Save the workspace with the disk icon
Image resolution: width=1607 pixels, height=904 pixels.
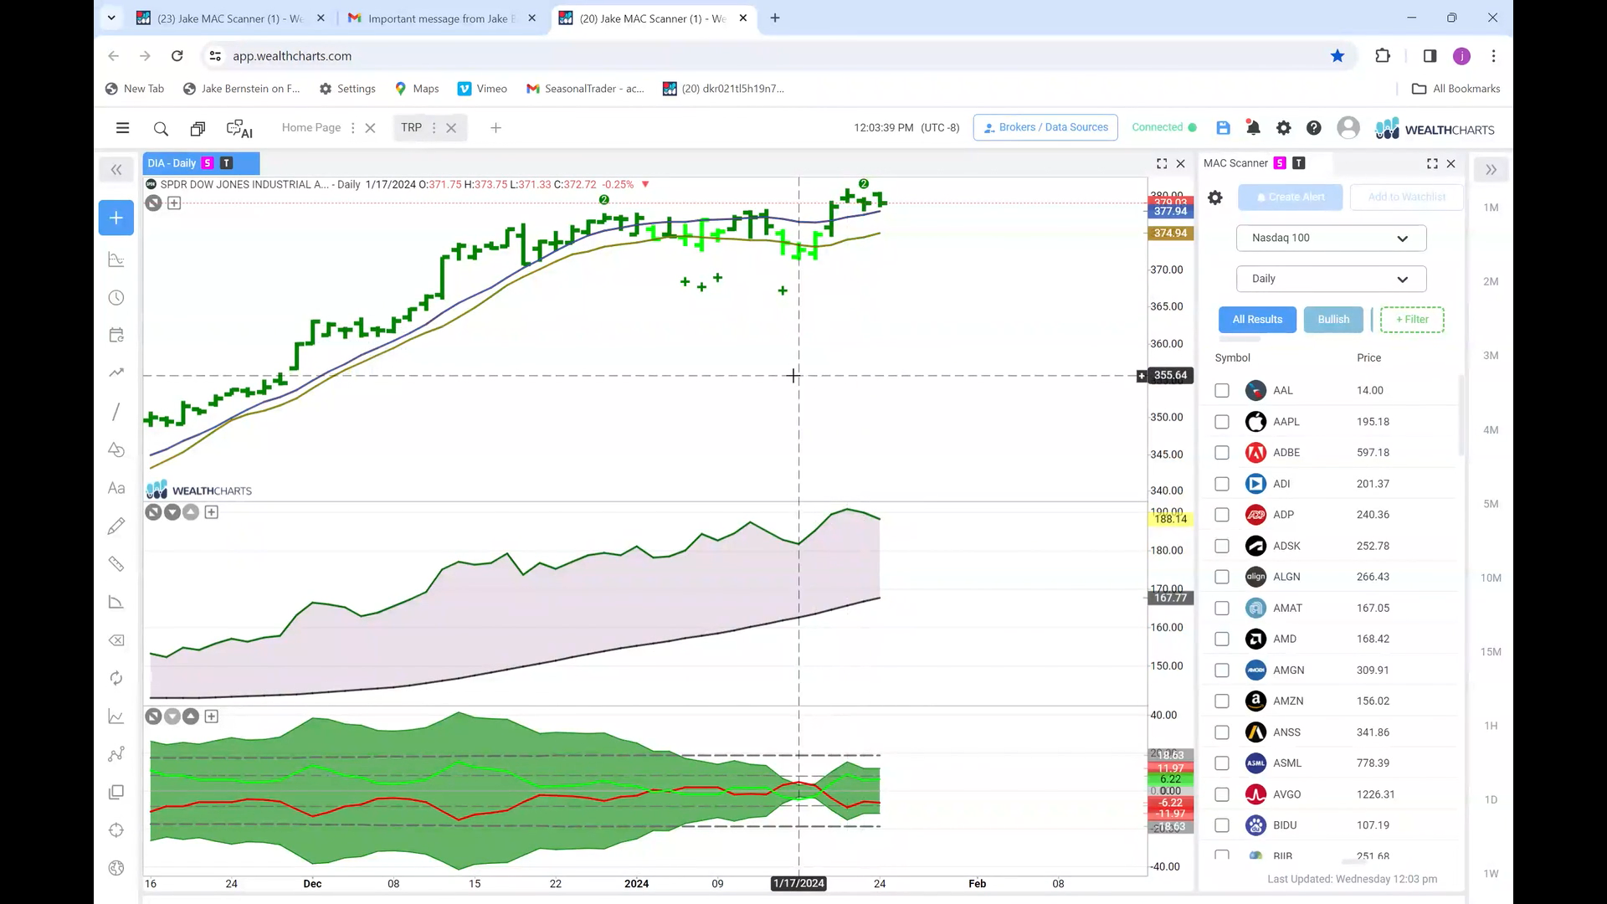coord(1223,128)
